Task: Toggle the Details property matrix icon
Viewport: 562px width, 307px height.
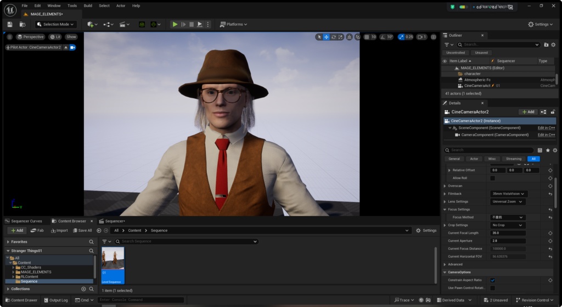Action: (x=540, y=150)
